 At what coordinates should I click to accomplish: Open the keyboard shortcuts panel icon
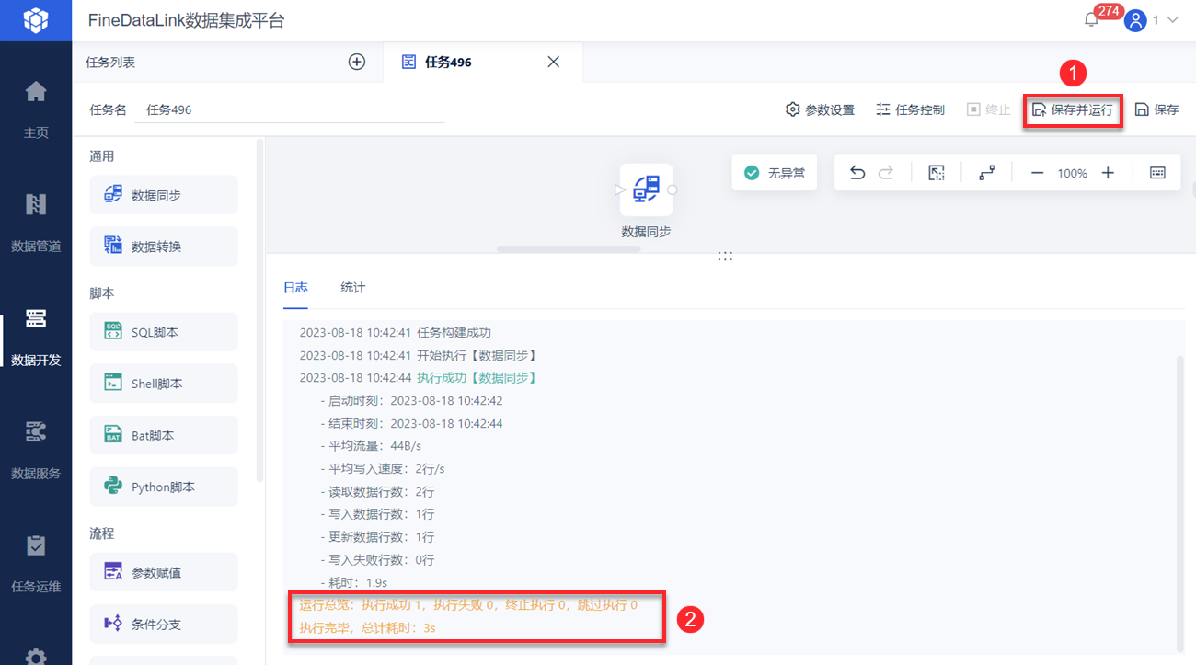click(1156, 172)
